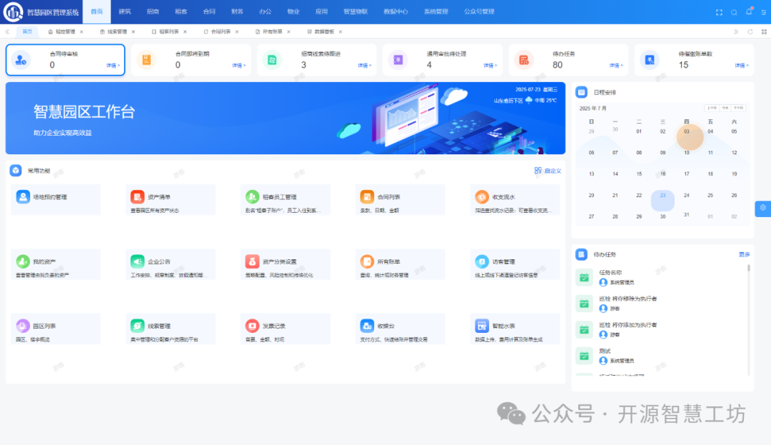Select day 15 in the calendar
The width and height of the screenshot is (771, 445).
click(x=639, y=174)
